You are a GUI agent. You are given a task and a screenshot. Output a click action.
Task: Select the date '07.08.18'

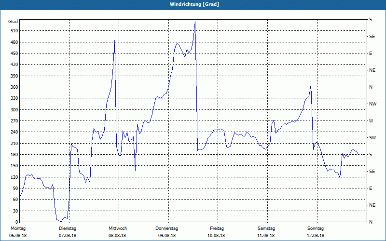coord(68,236)
